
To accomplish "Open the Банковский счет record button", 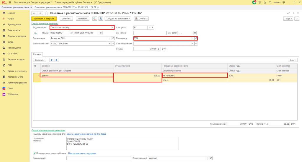I will tap(113, 44).
